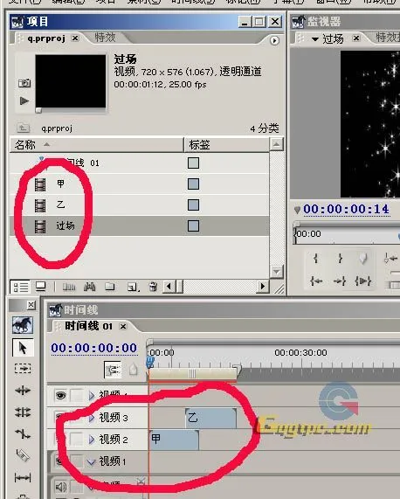Click label swatch of 时间线 01 row
Viewport: 400px width, 499px height.
[x=193, y=163]
